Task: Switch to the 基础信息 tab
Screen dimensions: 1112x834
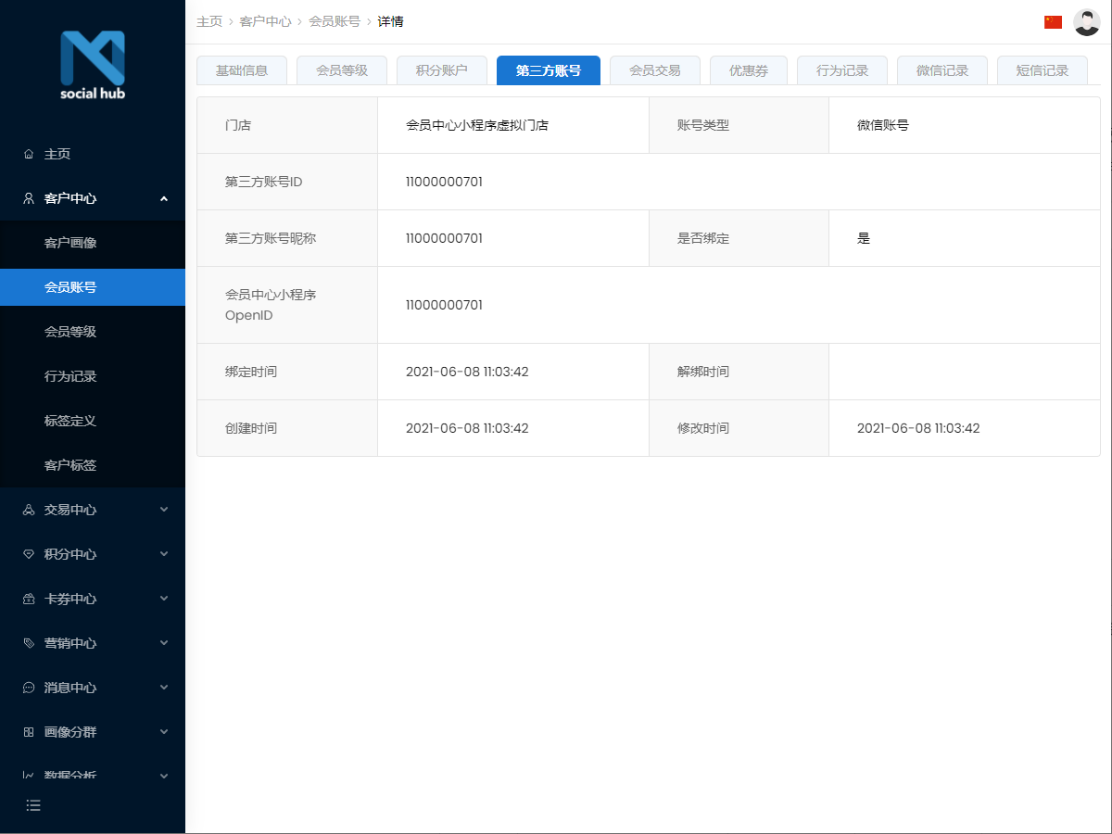Action: pyautogui.click(x=242, y=70)
